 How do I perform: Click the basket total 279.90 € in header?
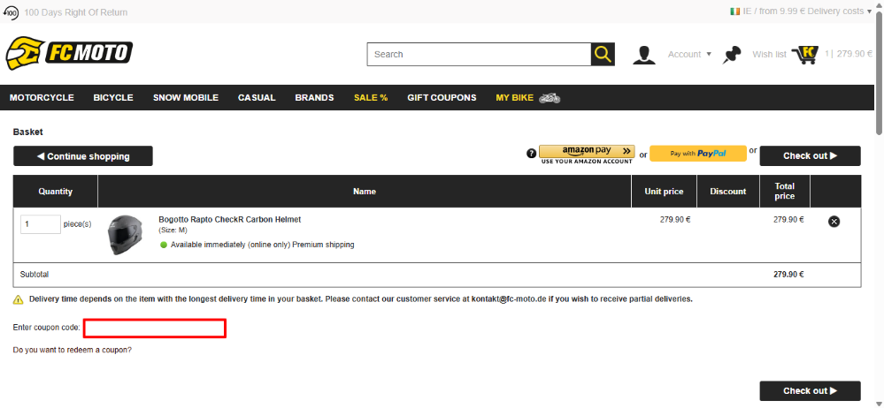pyautogui.click(x=854, y=54)
